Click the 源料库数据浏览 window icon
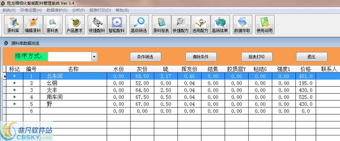The height and width of the screenshot is (141, 340). coord(6,43)
